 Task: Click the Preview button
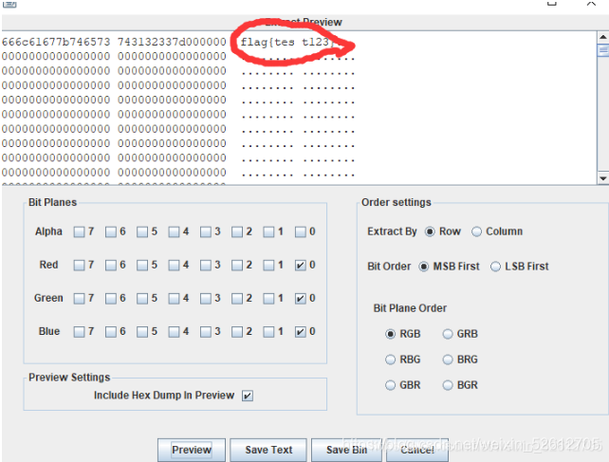pos(191,450)
